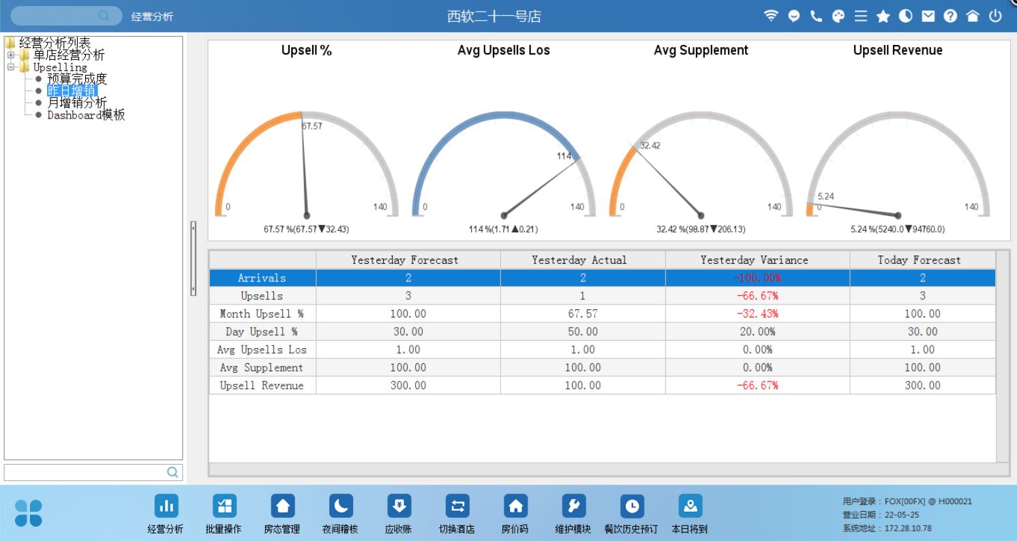Click hotel name 西软二十一号店 title
The height and width of the screenshot is (541, 1017).
coord(494,16)
